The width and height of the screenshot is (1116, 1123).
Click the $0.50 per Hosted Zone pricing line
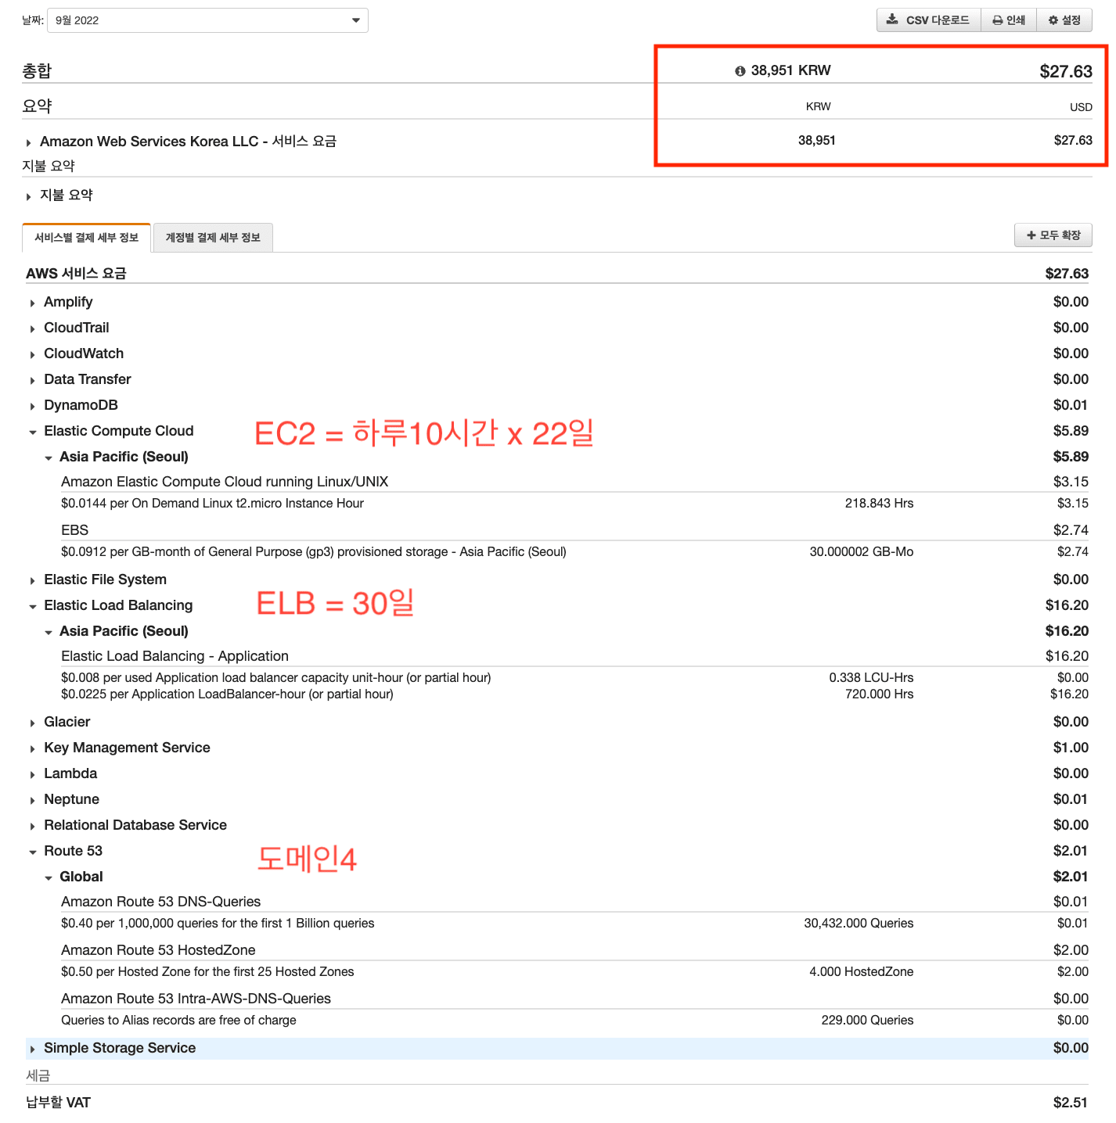[x=207, y=972]
